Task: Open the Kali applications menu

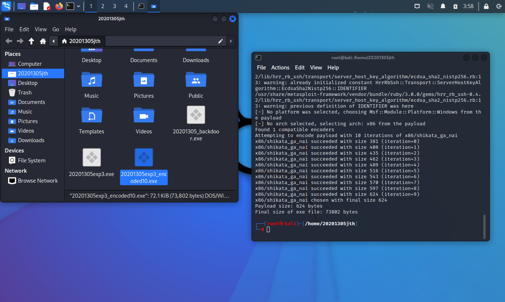Action: pyautogui.click(x=6, y=6)
